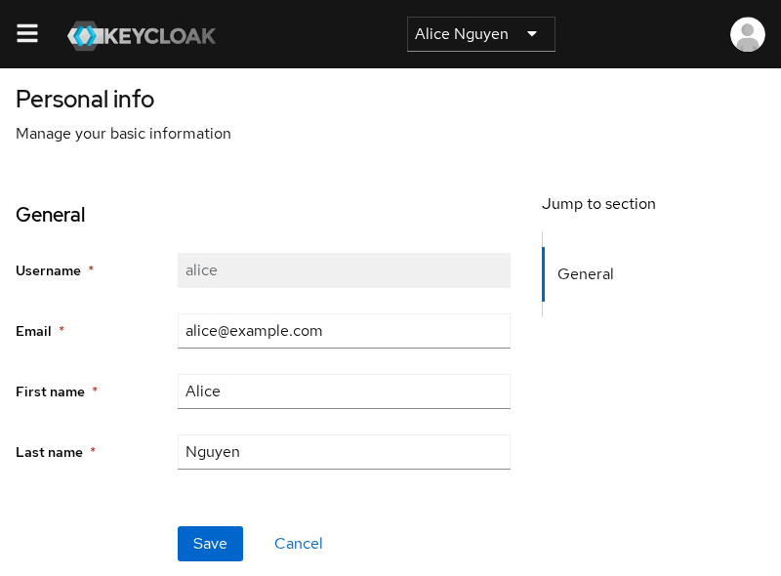Click the General form section heading
The image size is (781, 576).
51,215
